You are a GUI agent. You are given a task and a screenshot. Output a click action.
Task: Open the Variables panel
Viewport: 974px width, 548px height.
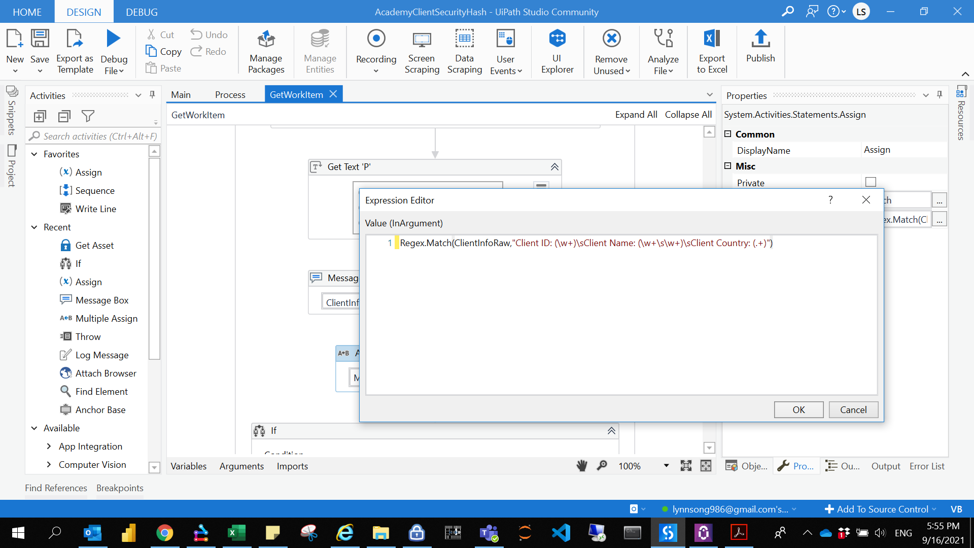click(x=188, y=466)
